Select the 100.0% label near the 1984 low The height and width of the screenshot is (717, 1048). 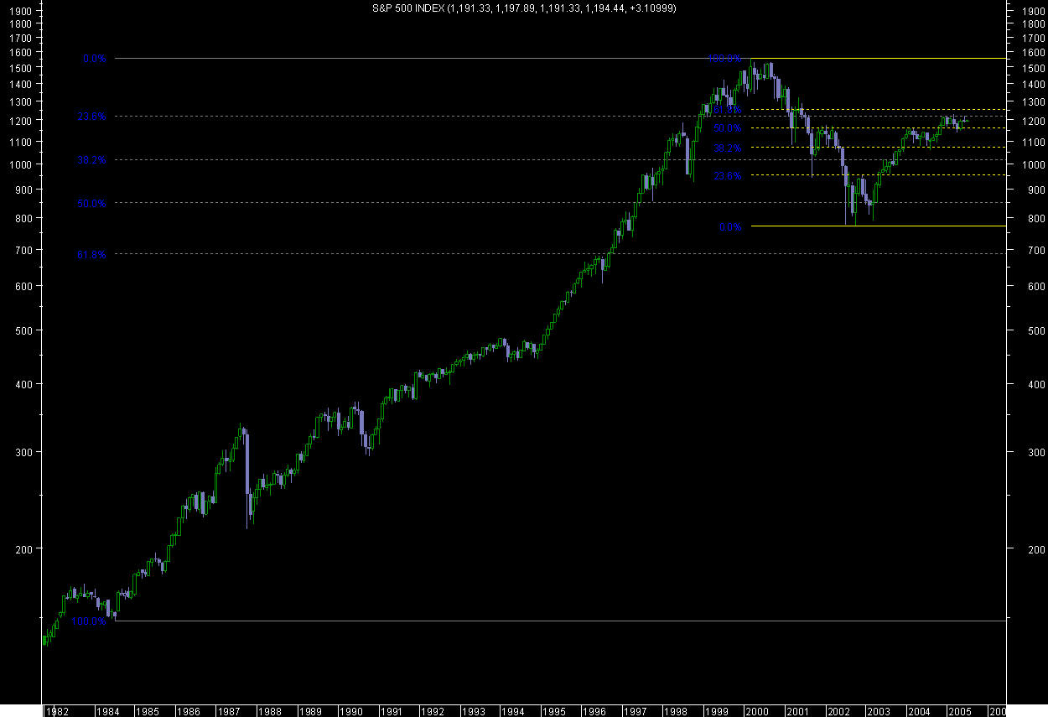89,621
